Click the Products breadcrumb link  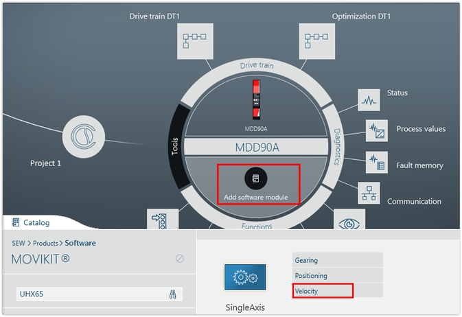click(47, 243)
